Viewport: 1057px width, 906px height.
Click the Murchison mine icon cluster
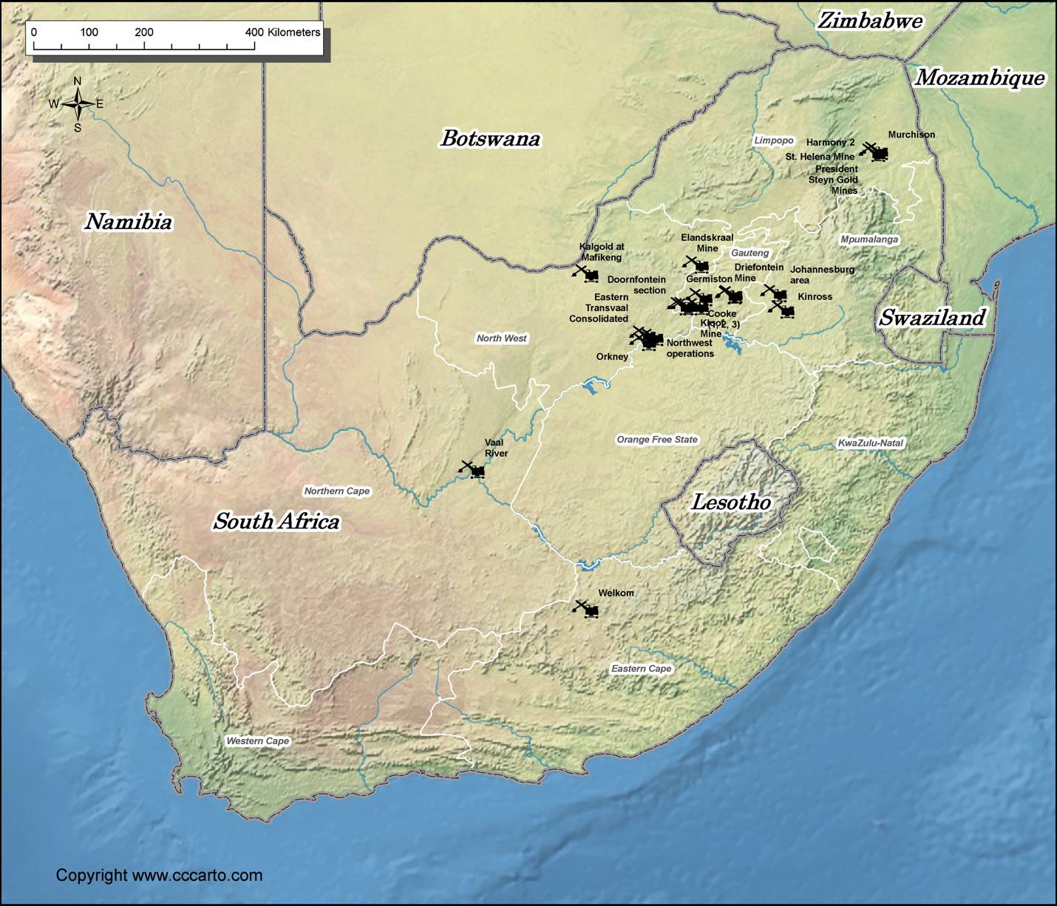874,152
